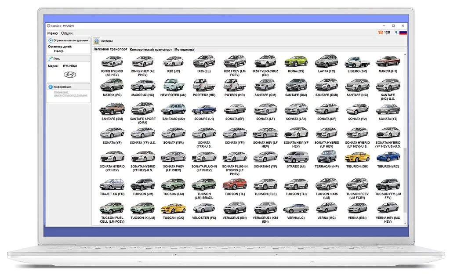Image resolution: width=450 pixels, height=275 pixels.
Task: Click the vehicle list vertical scrollbar thumb
Action: 405,180
